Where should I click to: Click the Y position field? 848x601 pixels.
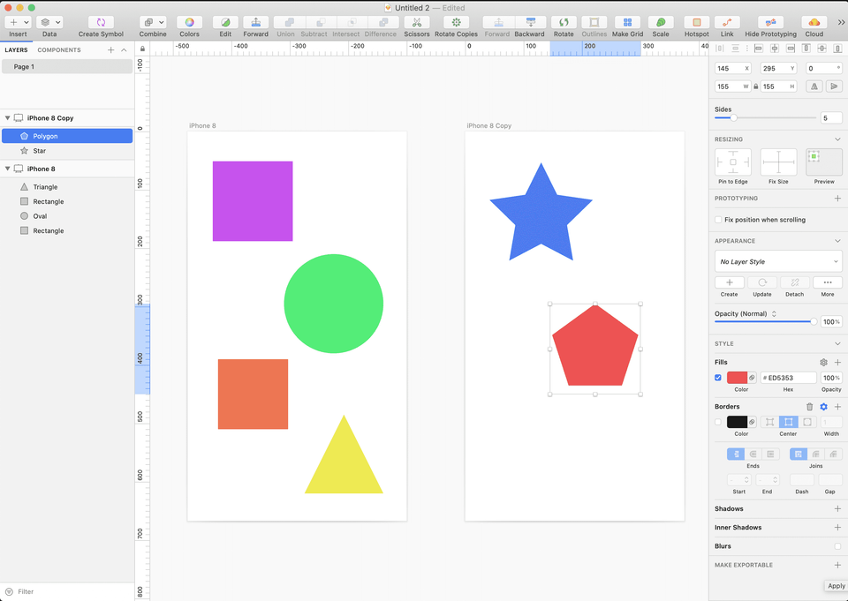pos(778,69)
